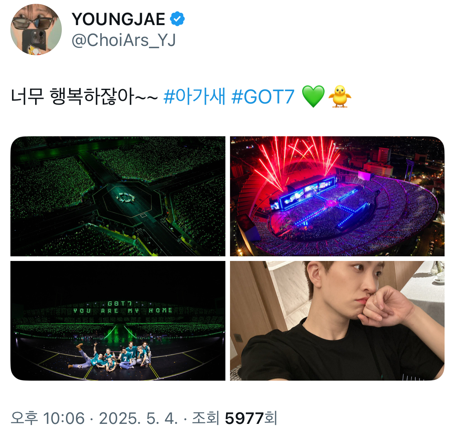The height and width of the screenshot is (437, 455).
Task: Follow the #GOT7 hashtag
Action: click(x=263, y=97)
